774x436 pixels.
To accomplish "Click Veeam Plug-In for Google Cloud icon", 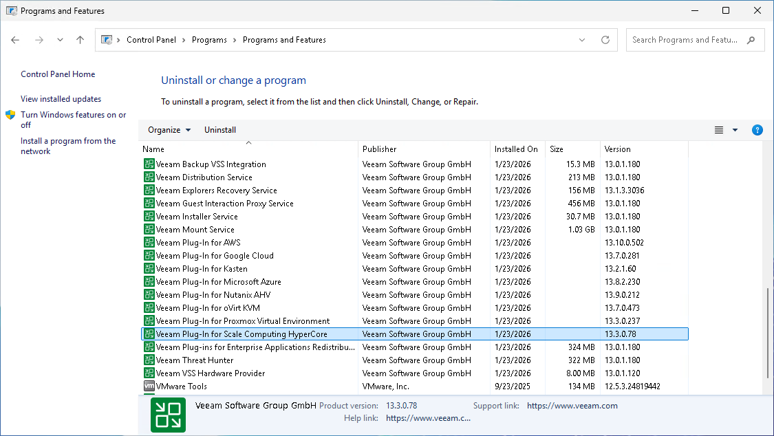I will [x=149, y=255].
